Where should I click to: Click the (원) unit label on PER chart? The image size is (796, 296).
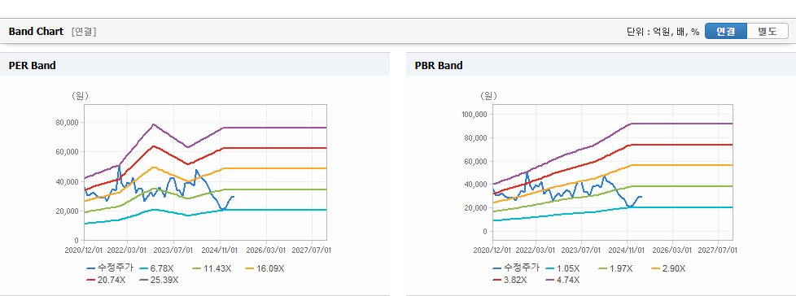(80, 95)
